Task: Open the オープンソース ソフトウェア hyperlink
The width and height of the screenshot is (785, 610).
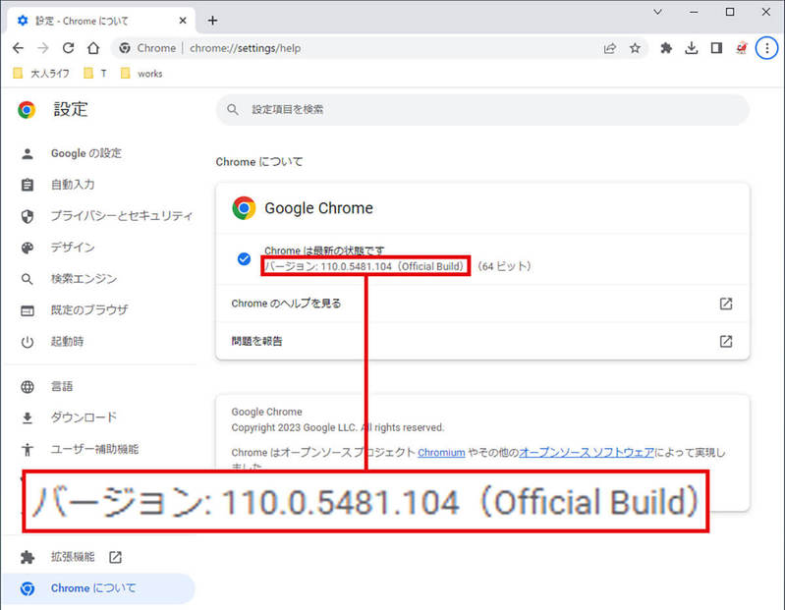Action: click(587, 453)
